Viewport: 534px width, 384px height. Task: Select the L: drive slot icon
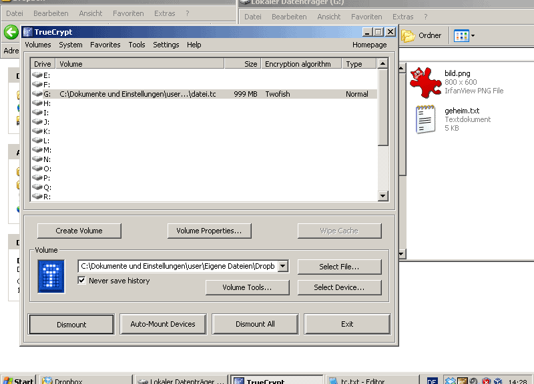37,141
